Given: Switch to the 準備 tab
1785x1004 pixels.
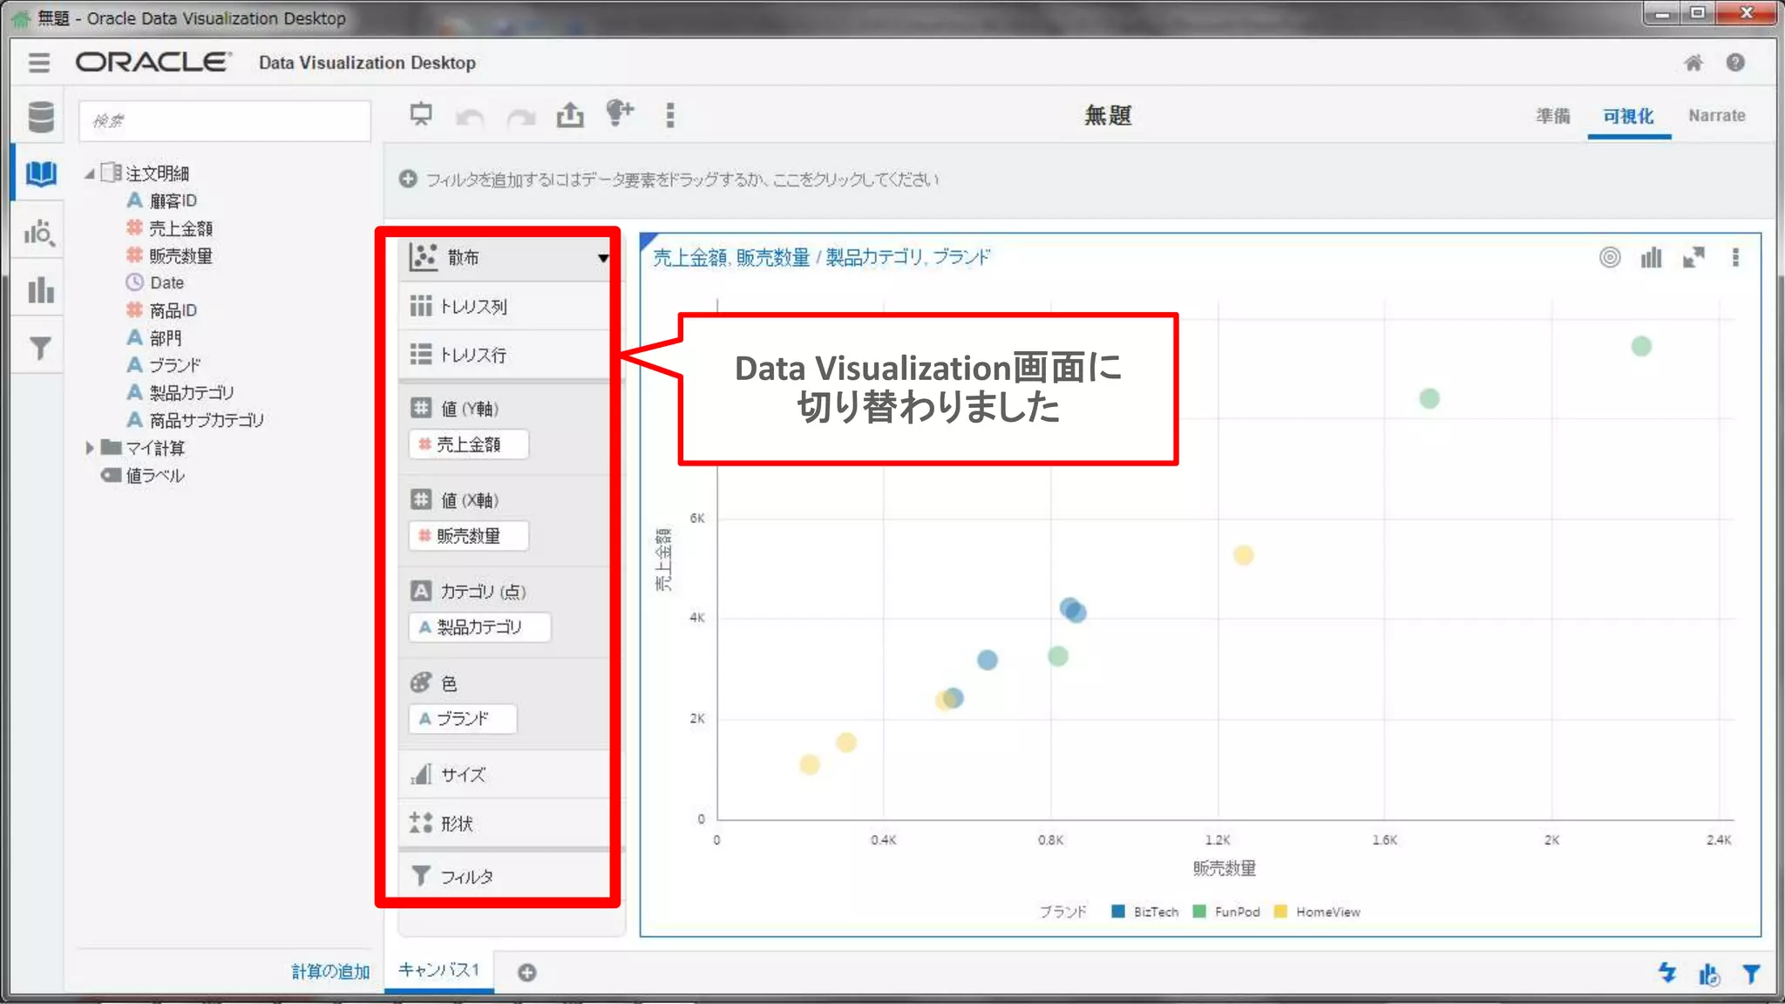Looking at the screenshot, I should [x=1552, y=116].
